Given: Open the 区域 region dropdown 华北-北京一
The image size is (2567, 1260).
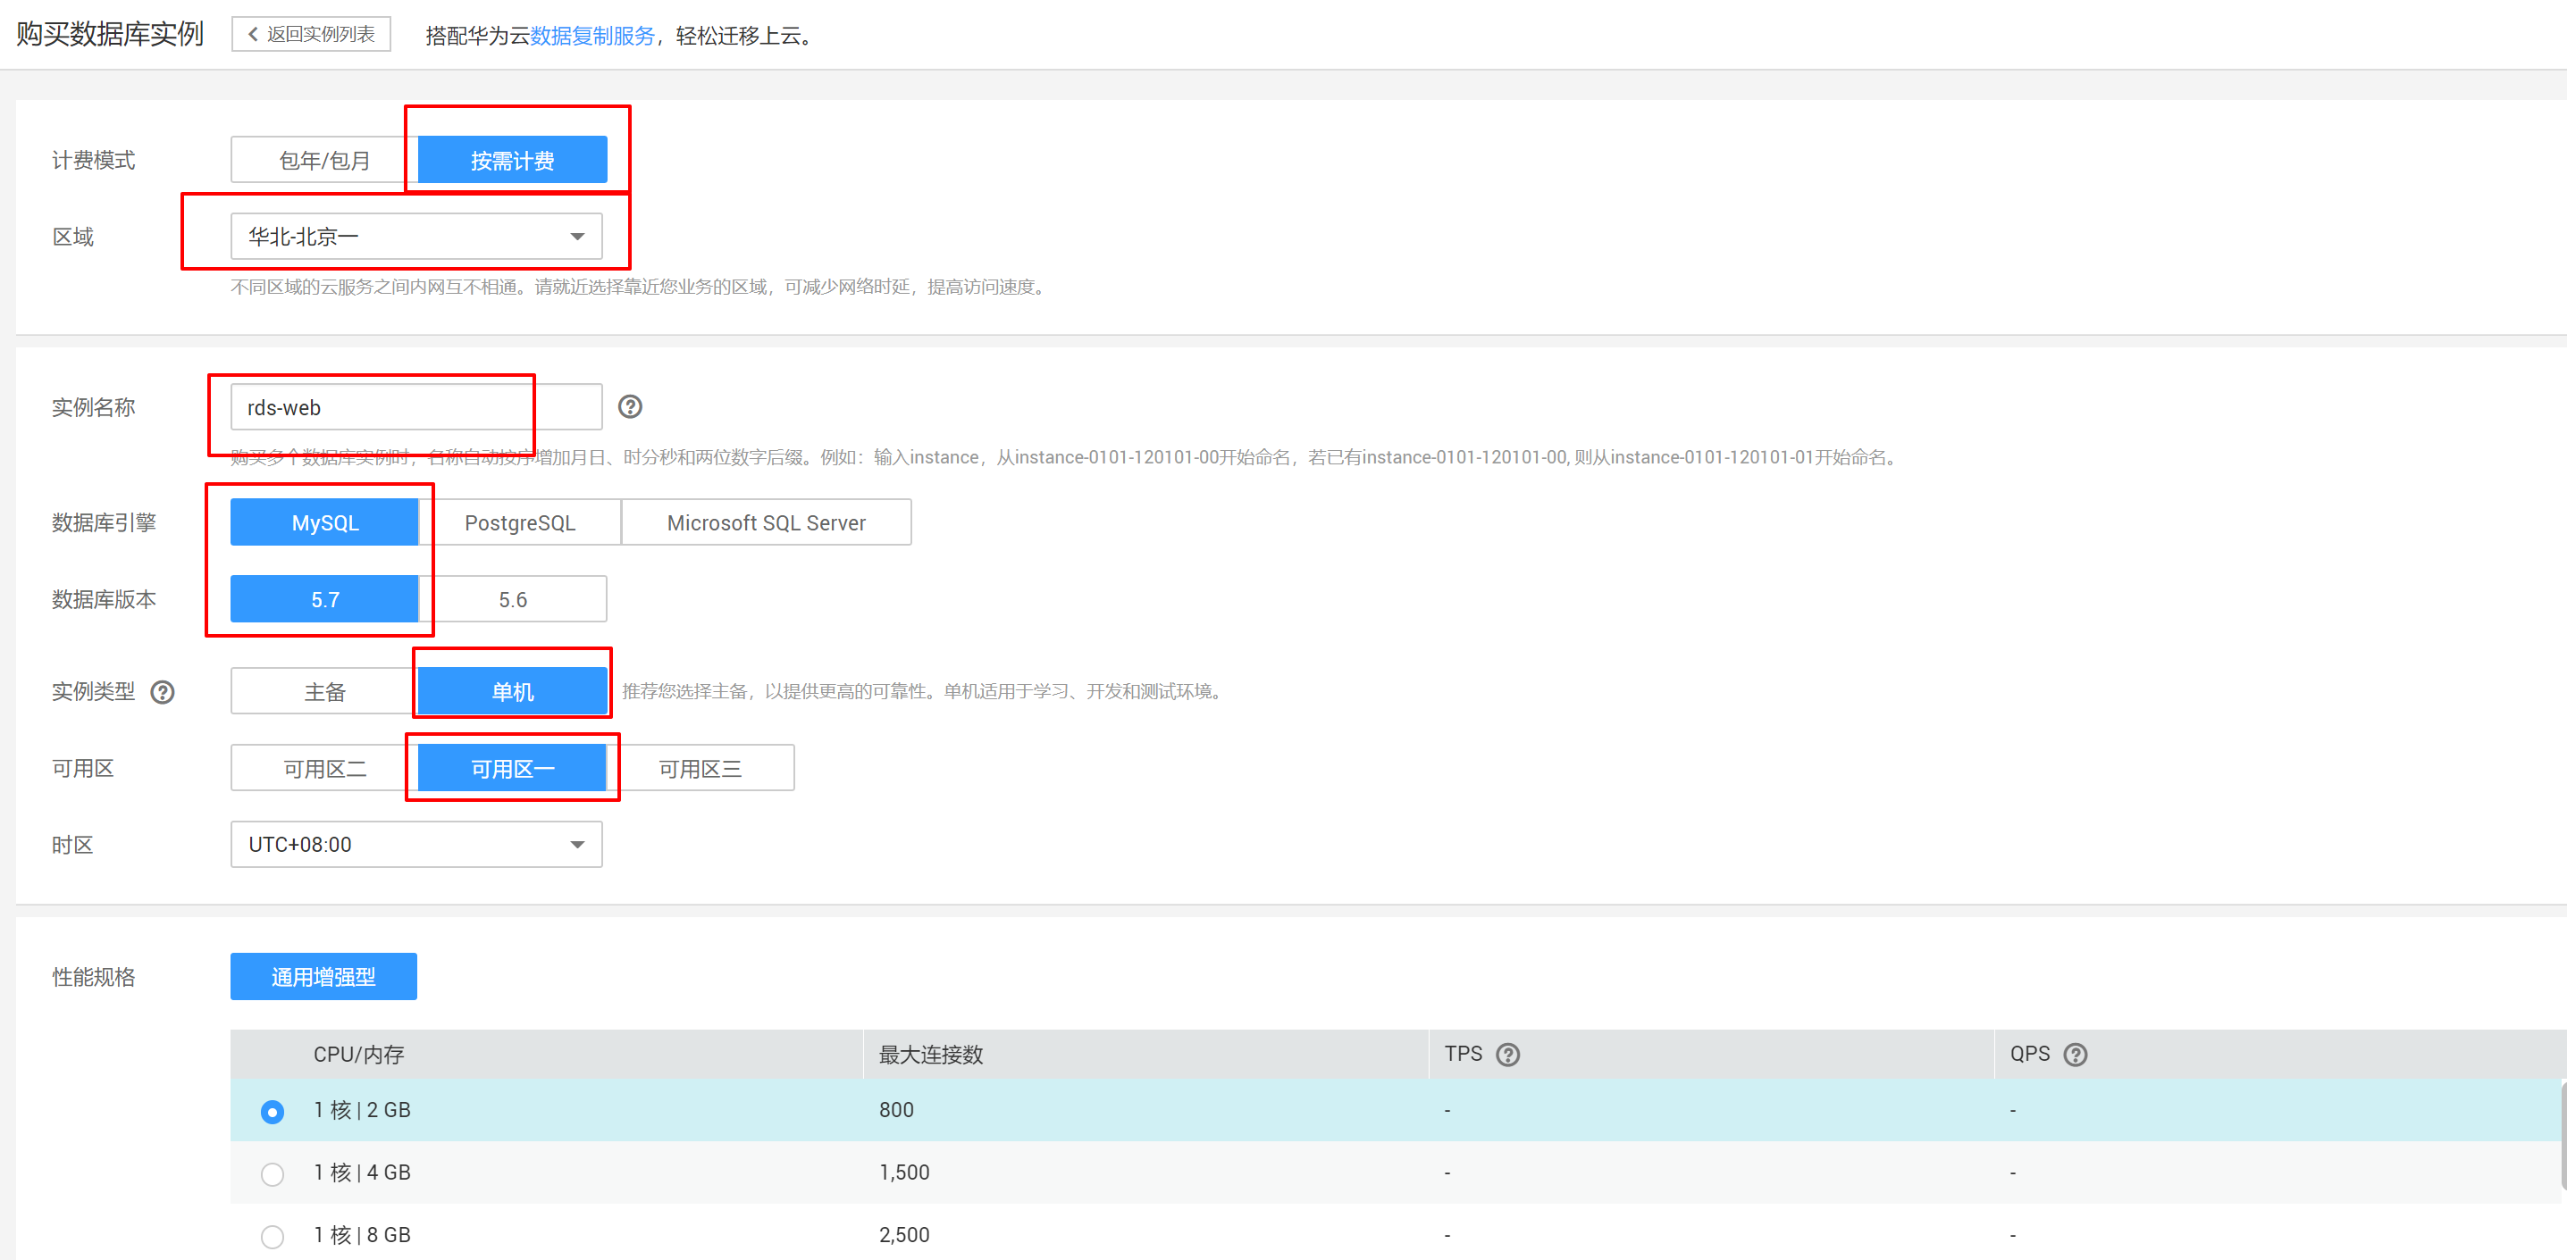Looking at the screenshot, I should (415, 236).
